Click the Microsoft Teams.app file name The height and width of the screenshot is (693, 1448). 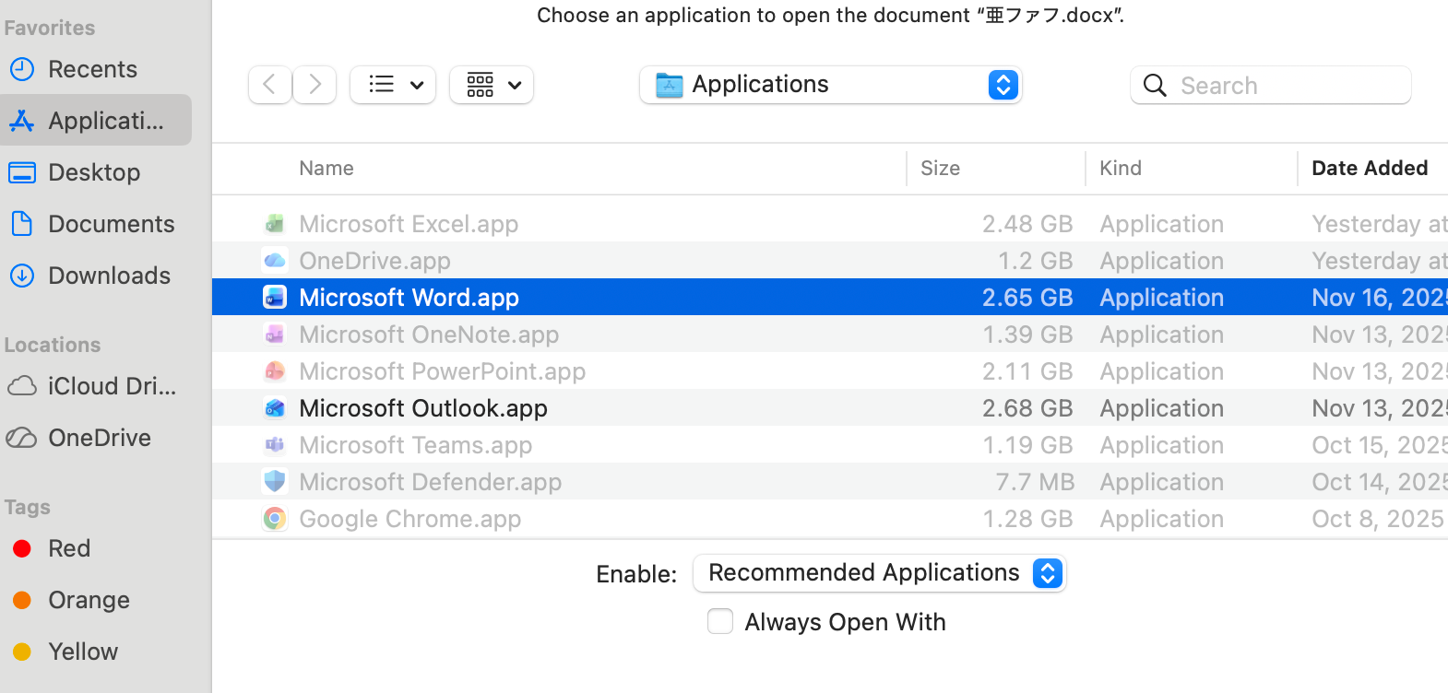(415, 445)
